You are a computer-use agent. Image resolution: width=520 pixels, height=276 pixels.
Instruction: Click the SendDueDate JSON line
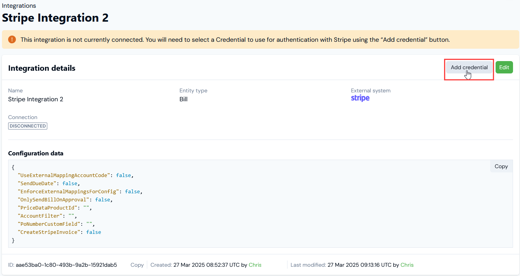(48, 183)
